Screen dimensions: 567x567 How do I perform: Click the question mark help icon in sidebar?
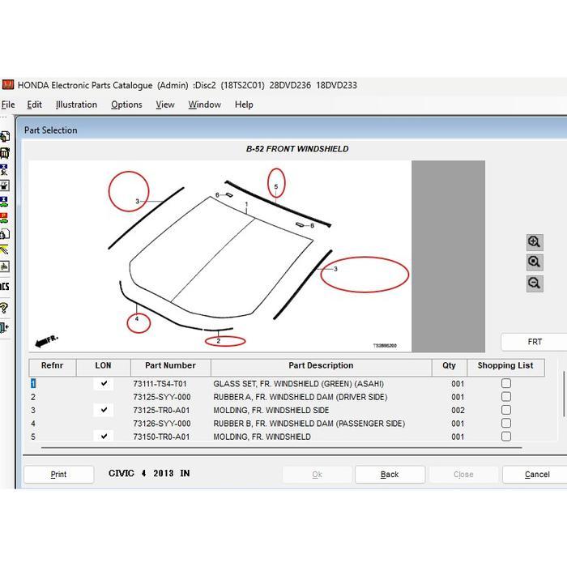click(4, 307)
